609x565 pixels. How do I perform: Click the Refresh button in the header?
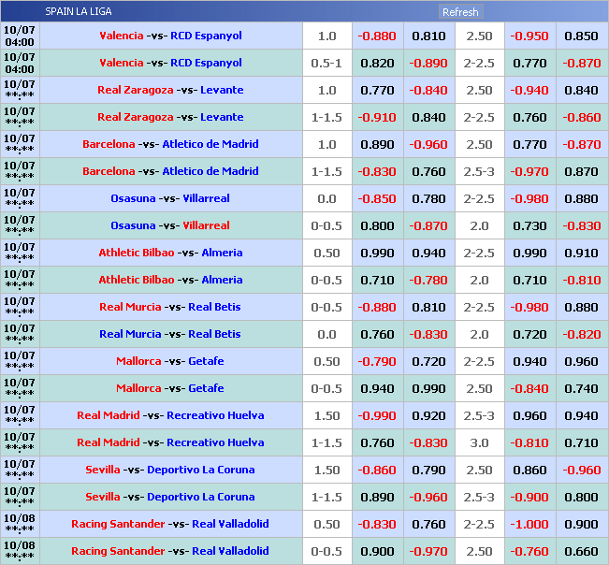coord(460,12)
